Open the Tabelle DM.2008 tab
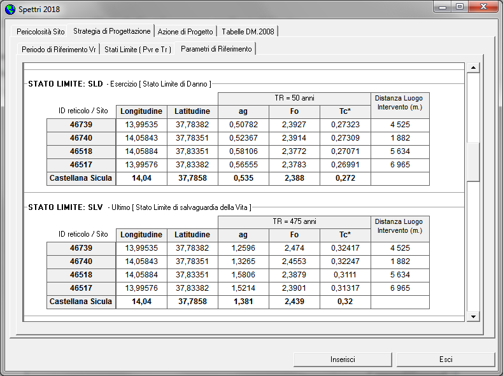 pyautogui.click(x=248, y=31)
